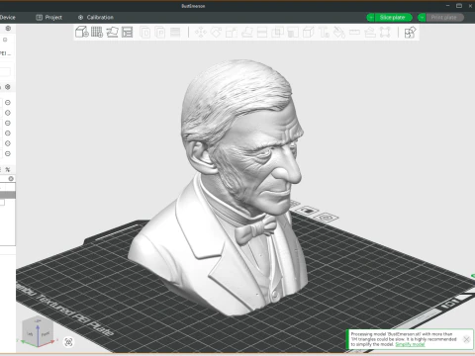Screen dimensions: 475x356
Task: Click the zoom-to-fit icon beside the view cube
Action: click(68, 342)
